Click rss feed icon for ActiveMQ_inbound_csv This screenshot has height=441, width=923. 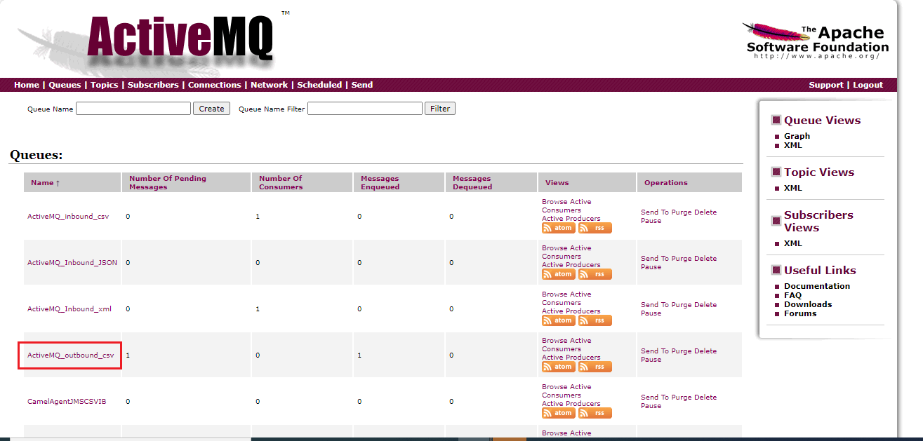(x=595, y=228)
